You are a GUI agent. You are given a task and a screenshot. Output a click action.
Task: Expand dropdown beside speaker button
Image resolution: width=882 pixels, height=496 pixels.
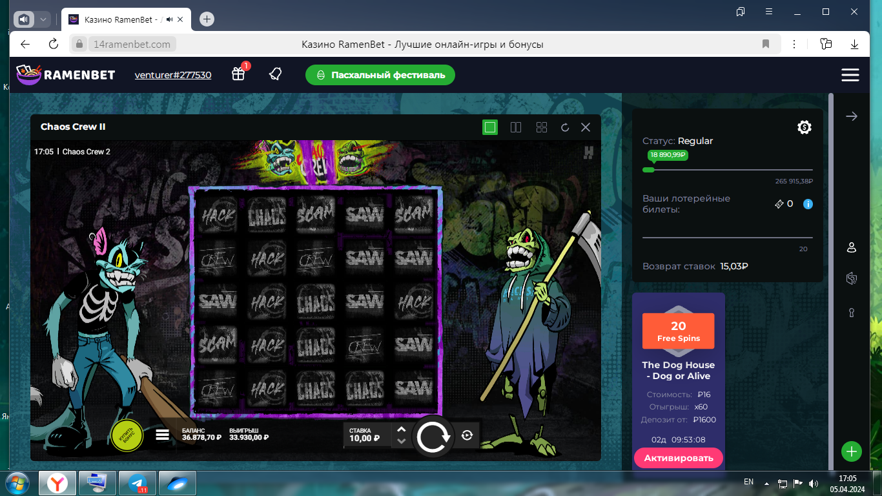(x=43, y=19)
